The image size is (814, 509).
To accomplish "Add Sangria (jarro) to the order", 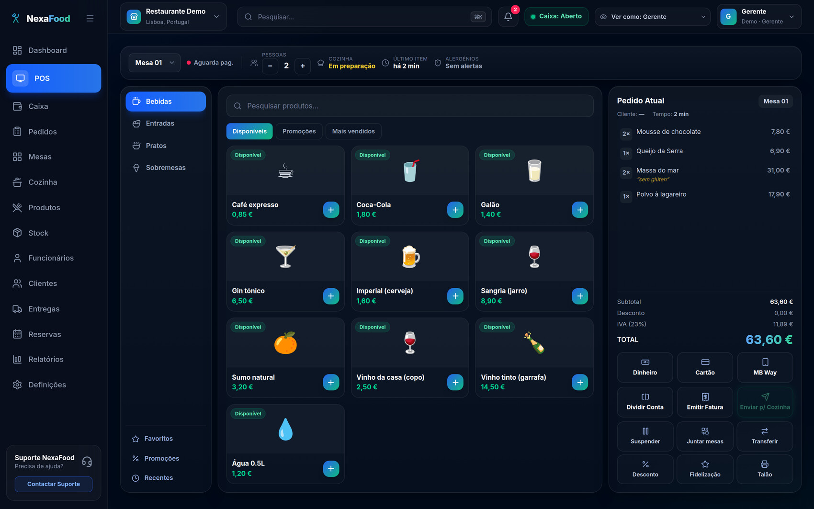I will 580,296.
